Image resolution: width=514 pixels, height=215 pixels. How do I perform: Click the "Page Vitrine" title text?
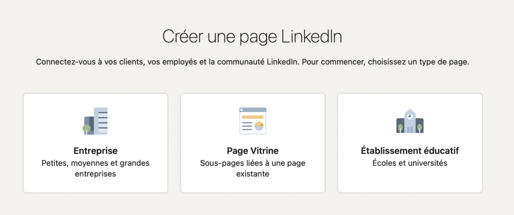coord(252,151)
